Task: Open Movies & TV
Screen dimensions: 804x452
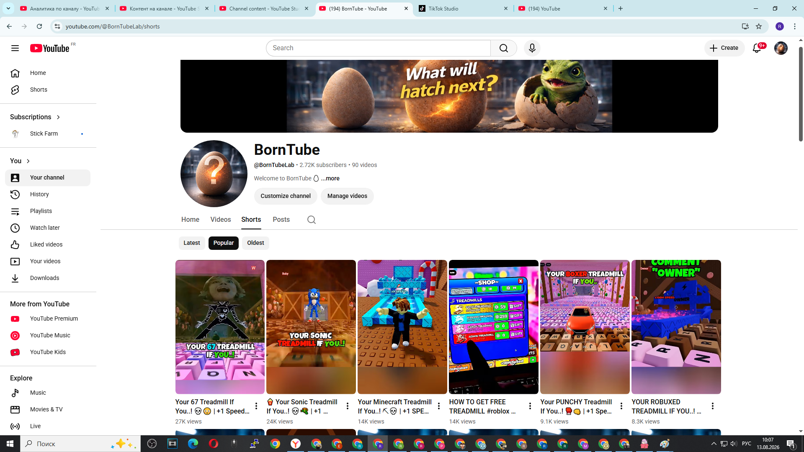Action: pos(48,409)
